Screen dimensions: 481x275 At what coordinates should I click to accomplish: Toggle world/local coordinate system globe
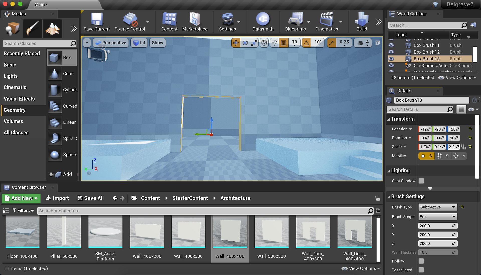(x=264, y=43)
